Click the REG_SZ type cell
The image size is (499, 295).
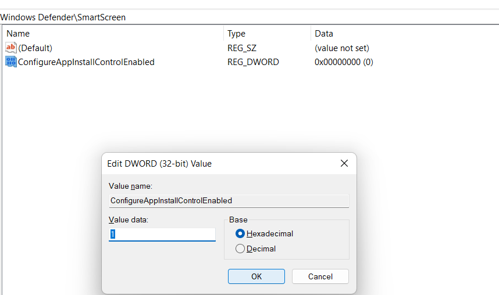(x=242, y=48)
